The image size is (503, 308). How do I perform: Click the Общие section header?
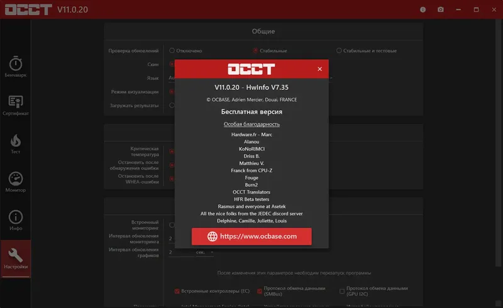(263, 31)
